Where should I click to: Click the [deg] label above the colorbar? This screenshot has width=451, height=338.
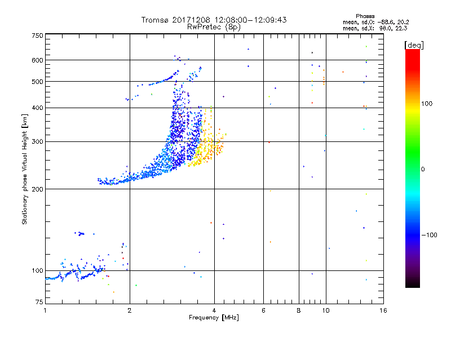tap(414, 45)
